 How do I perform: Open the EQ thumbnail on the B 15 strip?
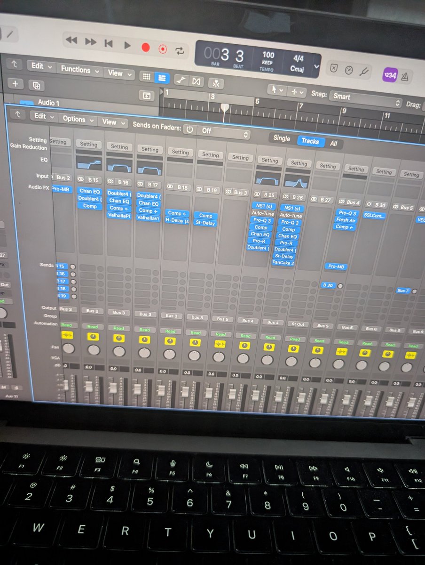[90, 164]
